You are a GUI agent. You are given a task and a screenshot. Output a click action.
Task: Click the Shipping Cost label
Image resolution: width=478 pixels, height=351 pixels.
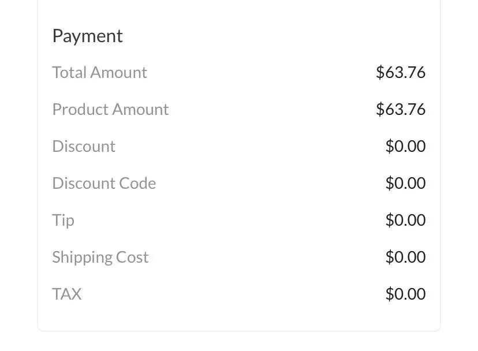tap(100, 258)
